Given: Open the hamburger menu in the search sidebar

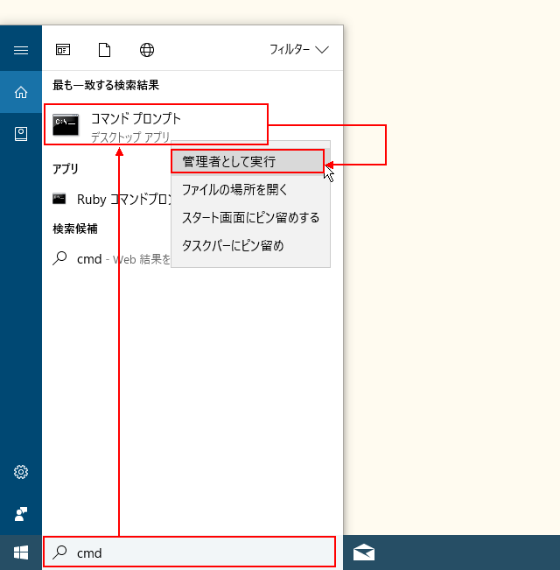Looking at the screenshot, I should click(x=21, y=50).
